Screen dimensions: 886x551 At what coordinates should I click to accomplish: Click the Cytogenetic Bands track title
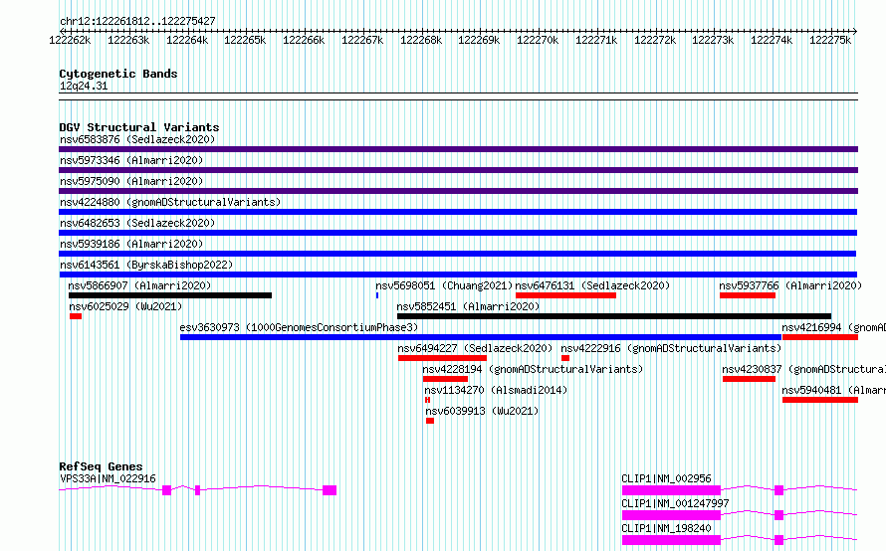118,74
